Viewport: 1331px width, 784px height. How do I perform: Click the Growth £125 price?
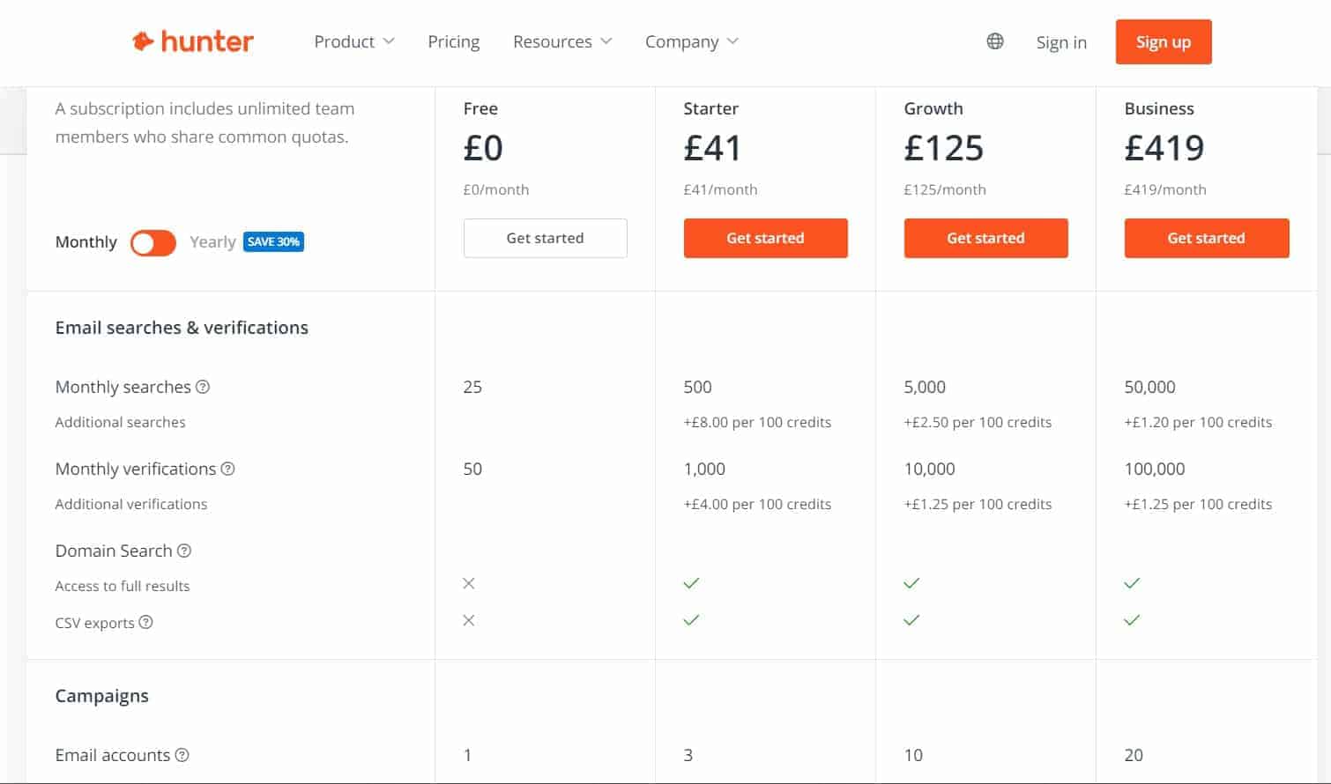point(943,148)
